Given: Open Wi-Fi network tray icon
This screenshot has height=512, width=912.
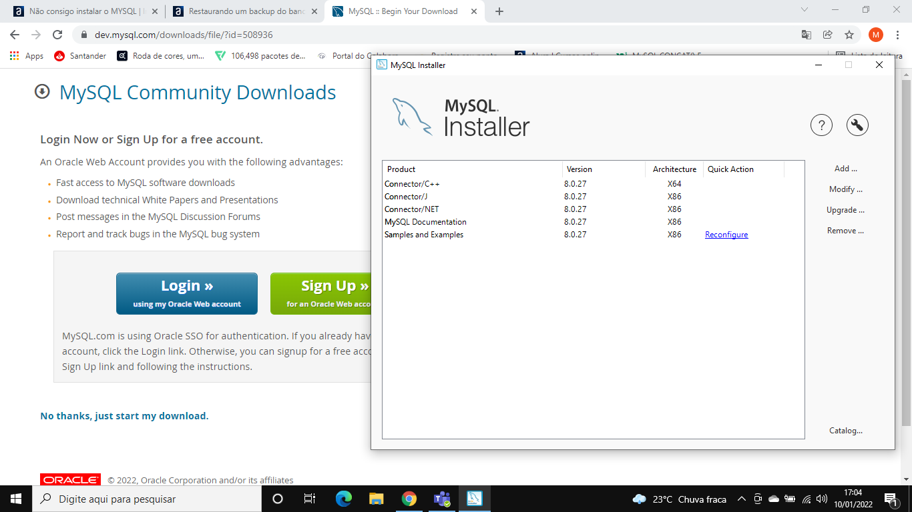Looking at the screenshot, I should pos(806,499).
